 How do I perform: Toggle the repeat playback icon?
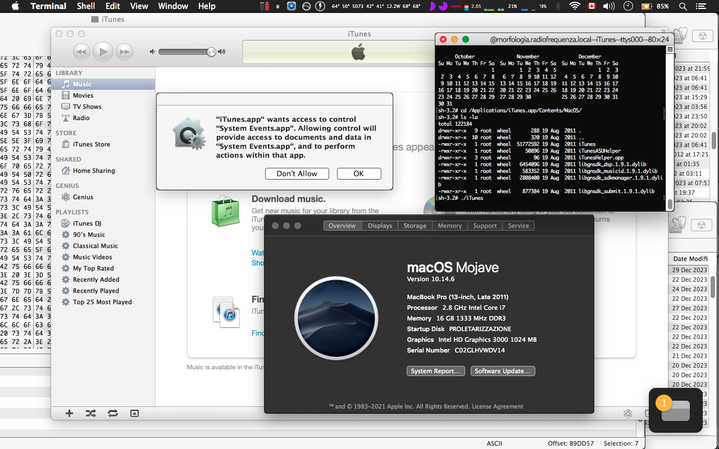pyautogui.click(x=113, y=413)
